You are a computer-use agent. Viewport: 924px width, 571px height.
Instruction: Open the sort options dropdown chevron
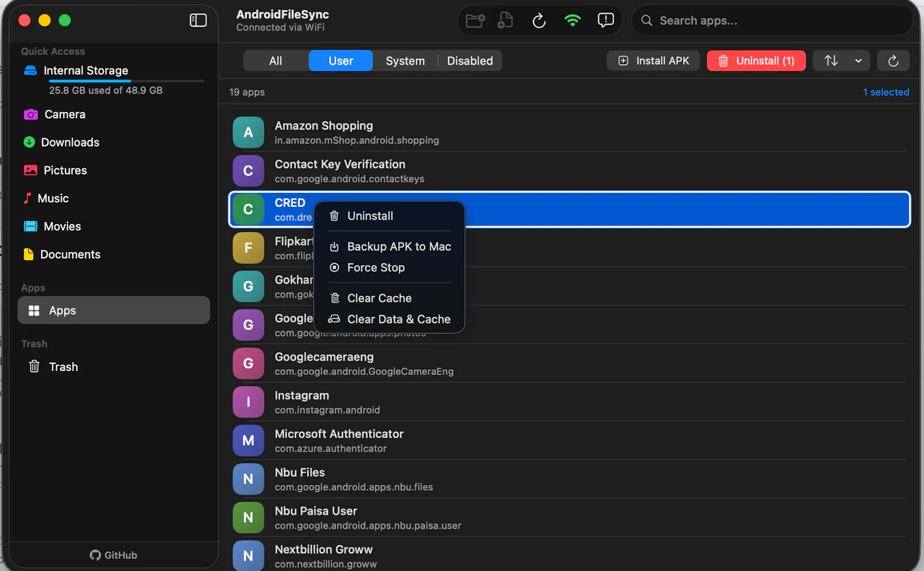pos(859,61)
